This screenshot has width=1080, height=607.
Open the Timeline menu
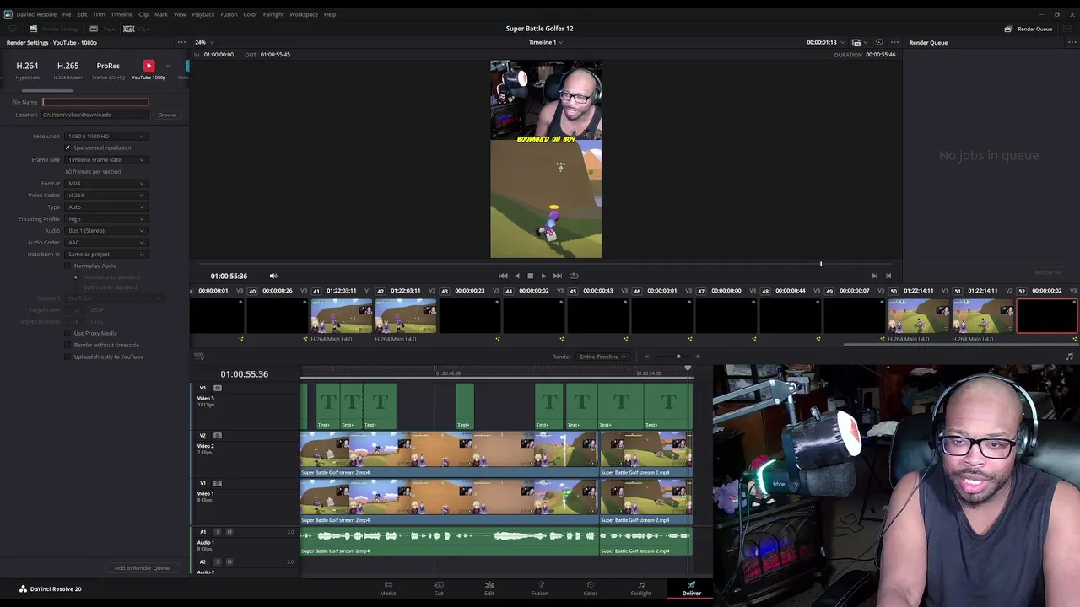coord(121,14)
